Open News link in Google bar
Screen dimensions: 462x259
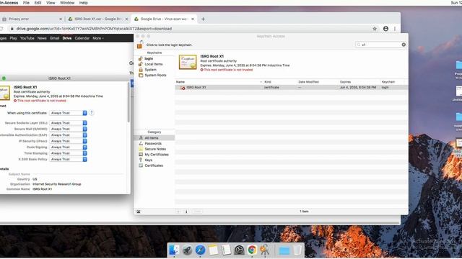coord(42,38)
